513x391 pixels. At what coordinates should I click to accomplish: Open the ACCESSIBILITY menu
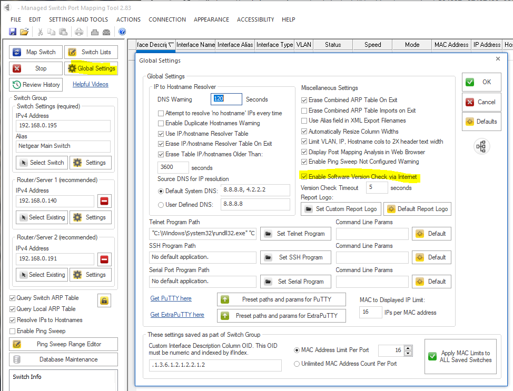(x=255, y=19)
